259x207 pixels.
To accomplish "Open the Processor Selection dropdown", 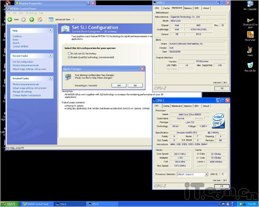I will tap(206, 175).
